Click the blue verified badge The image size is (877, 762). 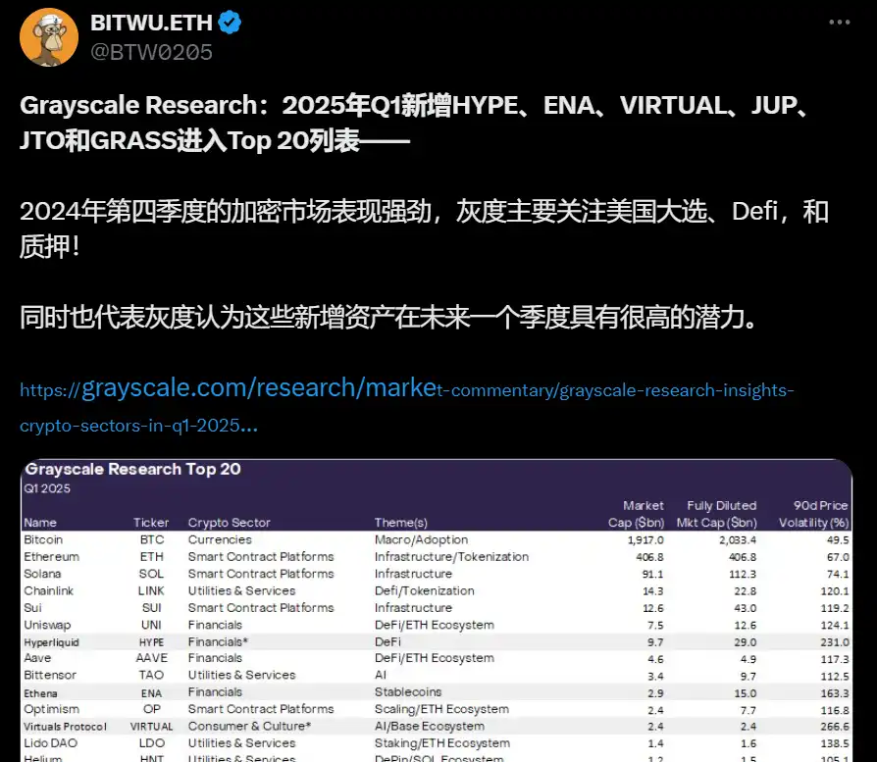[x=231, y=24]
